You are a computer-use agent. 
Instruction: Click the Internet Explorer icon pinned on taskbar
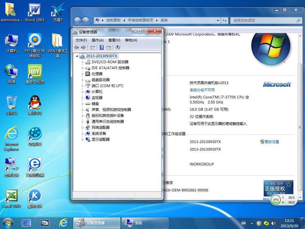pos(64,223)
